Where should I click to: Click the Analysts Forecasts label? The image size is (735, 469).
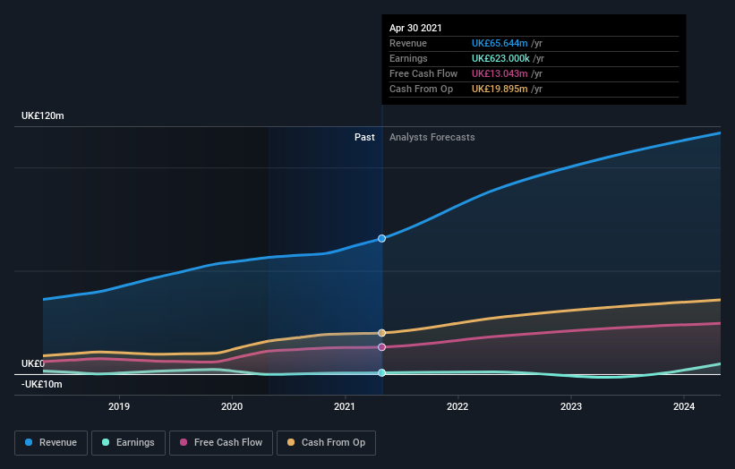click(432, 137)
